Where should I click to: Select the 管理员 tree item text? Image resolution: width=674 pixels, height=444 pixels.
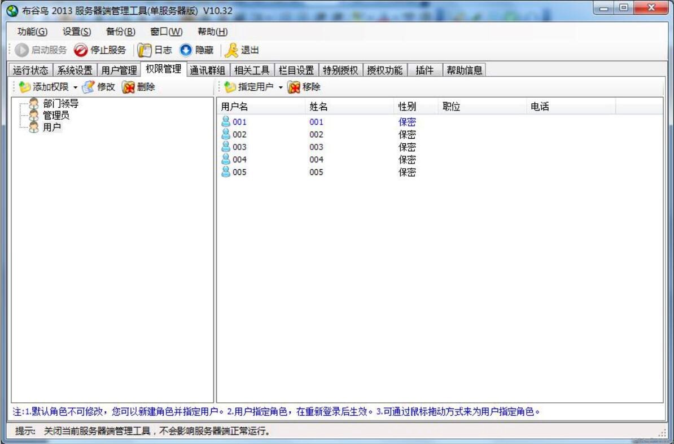(56, 115)
